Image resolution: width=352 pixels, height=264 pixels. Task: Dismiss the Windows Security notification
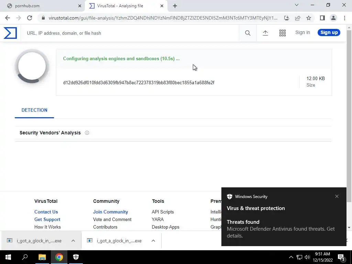coord(337,196)
